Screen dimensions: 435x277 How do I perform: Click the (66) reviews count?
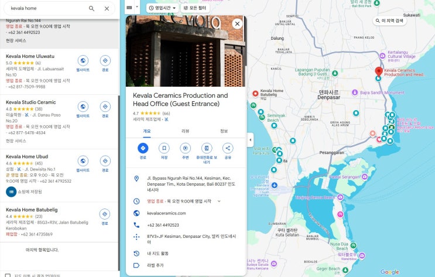pyautogui.click(x=166, y=113)
